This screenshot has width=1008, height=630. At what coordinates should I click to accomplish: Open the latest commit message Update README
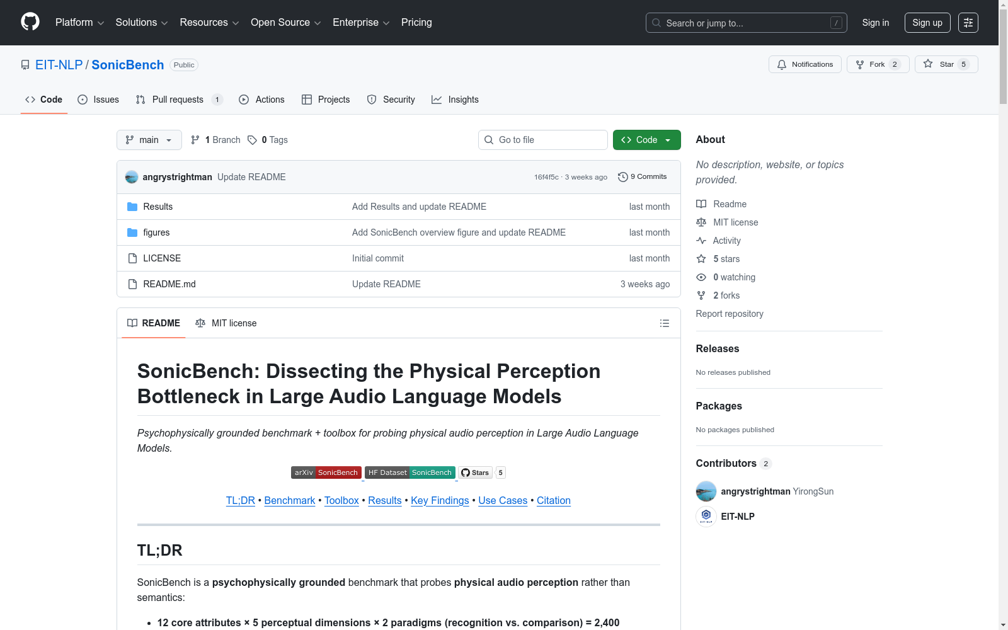point(251,177)
